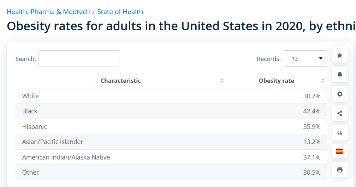This screenshot has width=356, height=187.
Task: Click the quotation citation icon
Action: (x=340, y=133)
